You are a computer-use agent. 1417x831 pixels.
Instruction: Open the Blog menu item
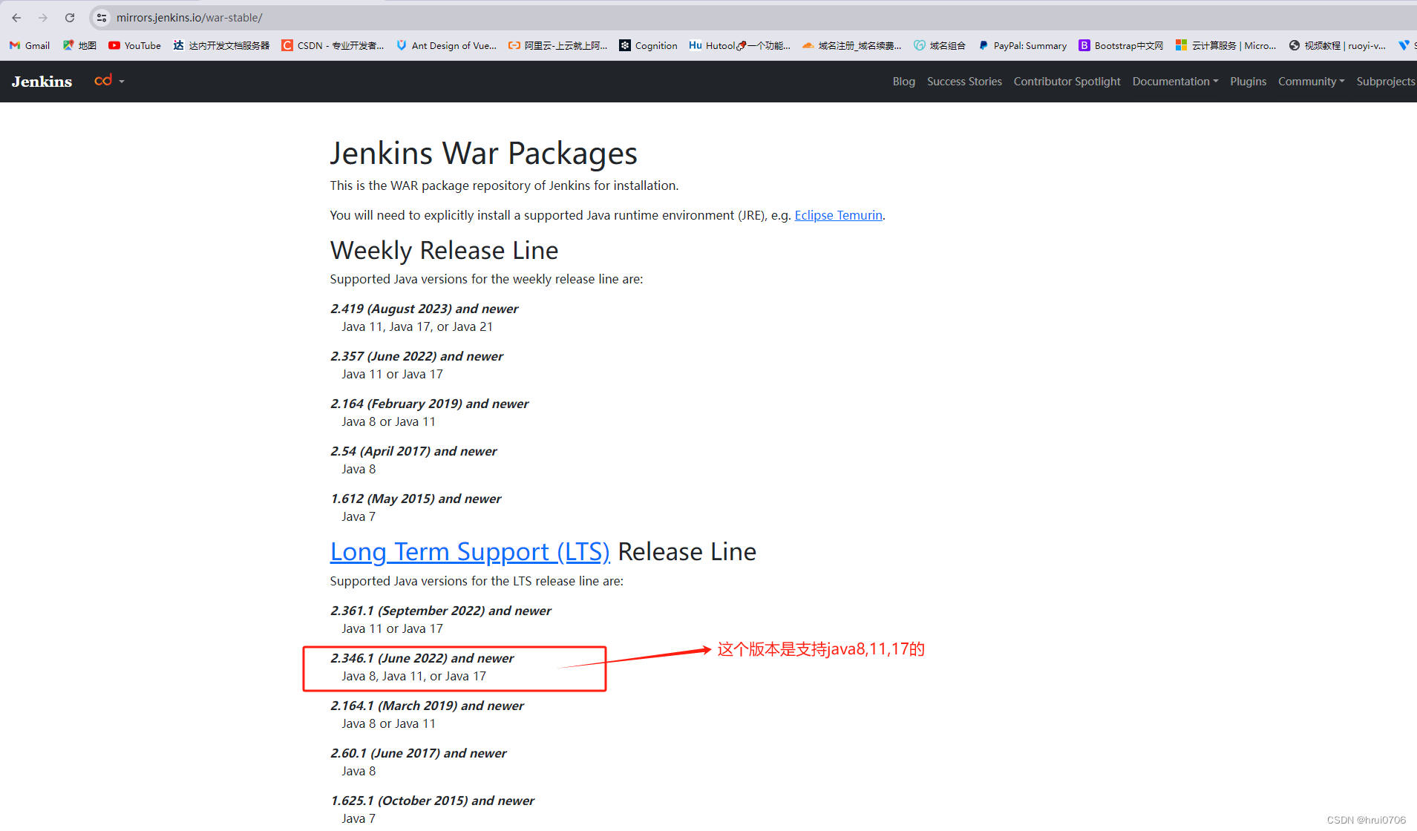(x=903, y=81)
